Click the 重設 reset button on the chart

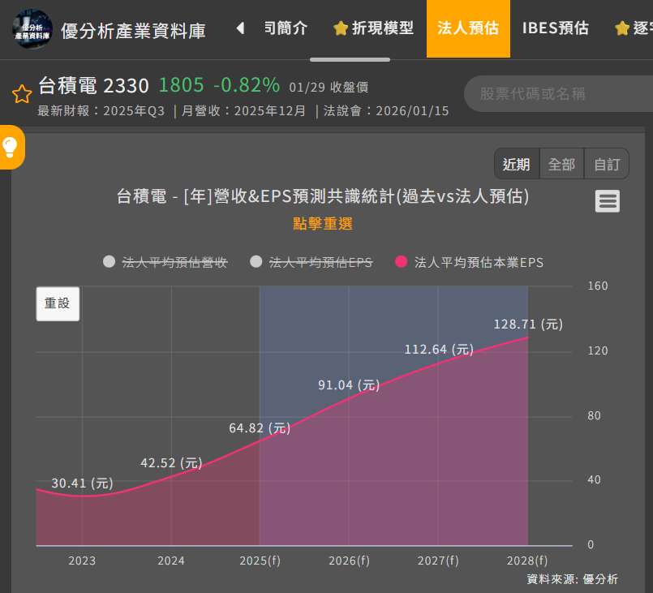(57, 303)
